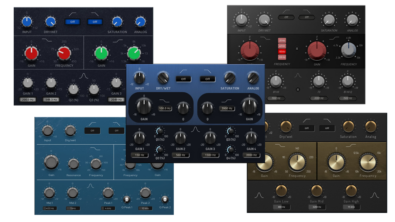
Task: Click the bell icon left of Gain Low in gold skin
Action: 259,195
